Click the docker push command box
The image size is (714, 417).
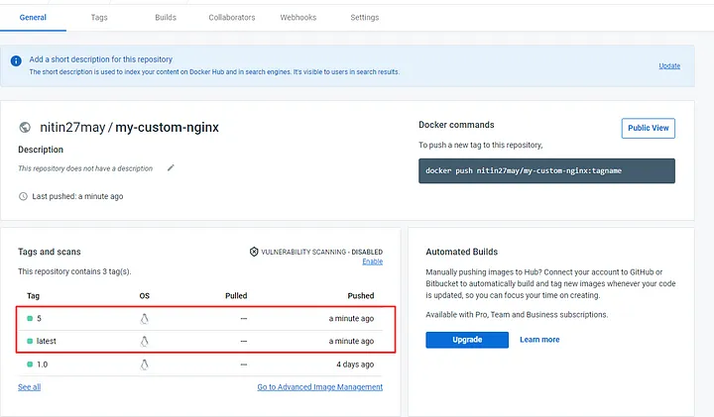(546, 171)
